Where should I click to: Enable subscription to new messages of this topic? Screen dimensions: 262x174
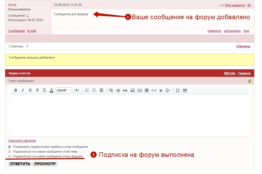coord(10,152)
